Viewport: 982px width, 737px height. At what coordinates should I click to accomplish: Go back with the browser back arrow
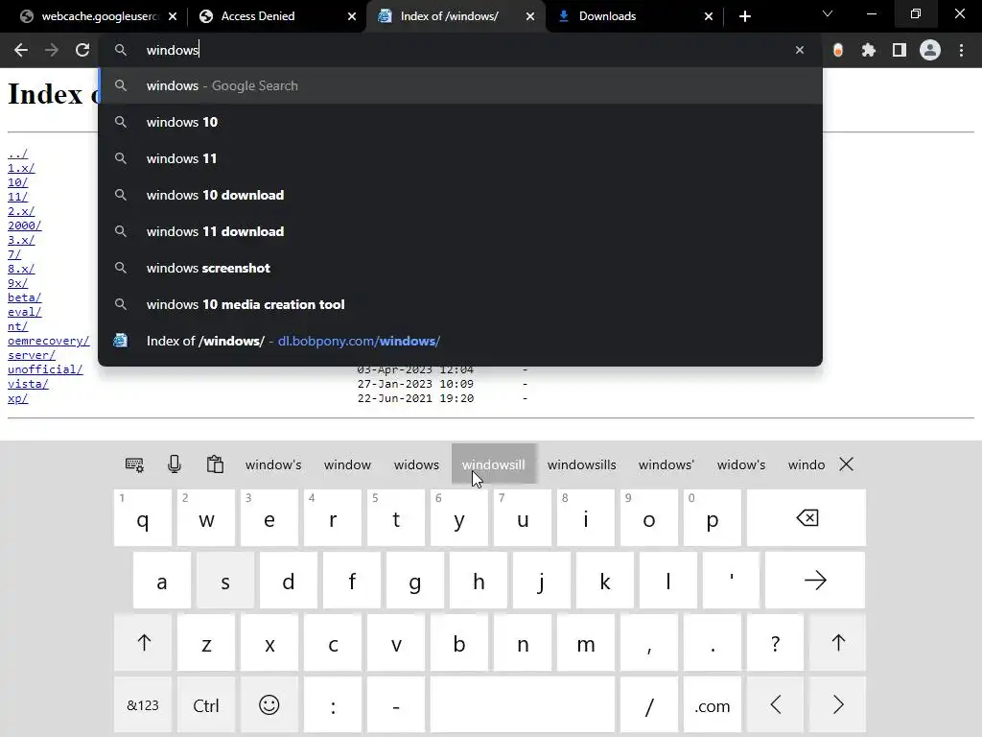point(21,50)
